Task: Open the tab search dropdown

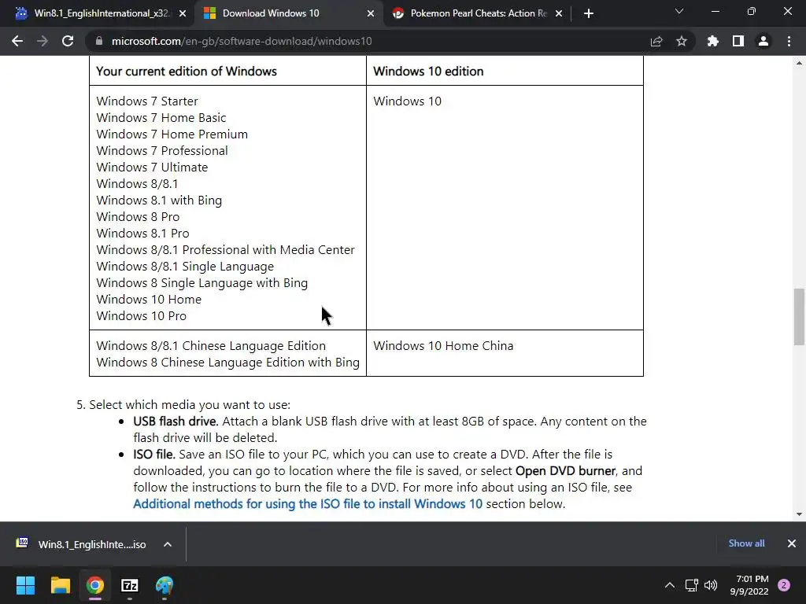Action: (679, 11)
